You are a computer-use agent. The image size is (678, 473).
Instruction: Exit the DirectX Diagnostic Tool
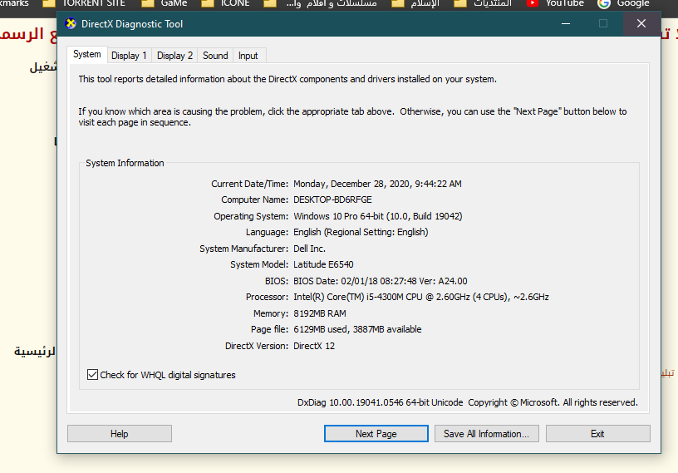[598, 434]
